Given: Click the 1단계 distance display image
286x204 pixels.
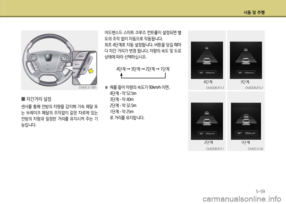Looking at the screenshot, I should click(x=246, y=121).
